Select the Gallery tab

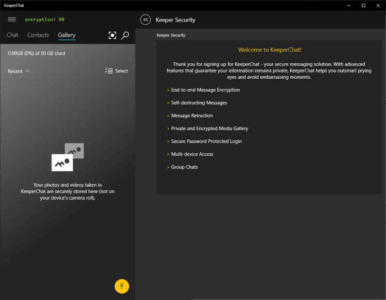click(67, 35)
